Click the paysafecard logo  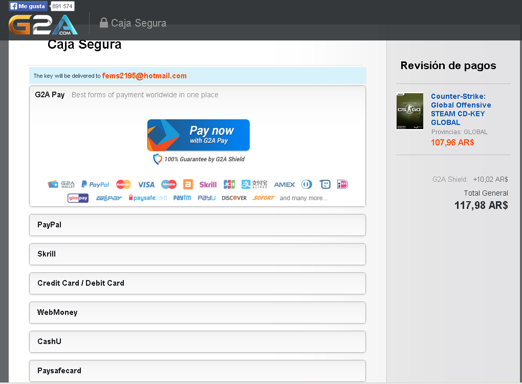point(148,198)
